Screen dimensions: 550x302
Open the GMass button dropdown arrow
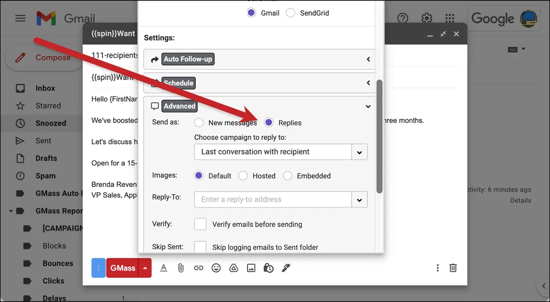click(145, 268)
